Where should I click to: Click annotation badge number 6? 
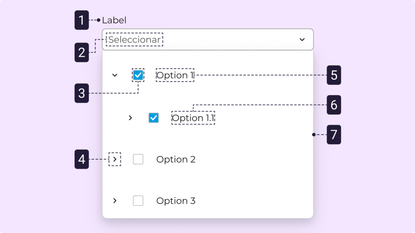pyautogui.click(x=334, y=105)
